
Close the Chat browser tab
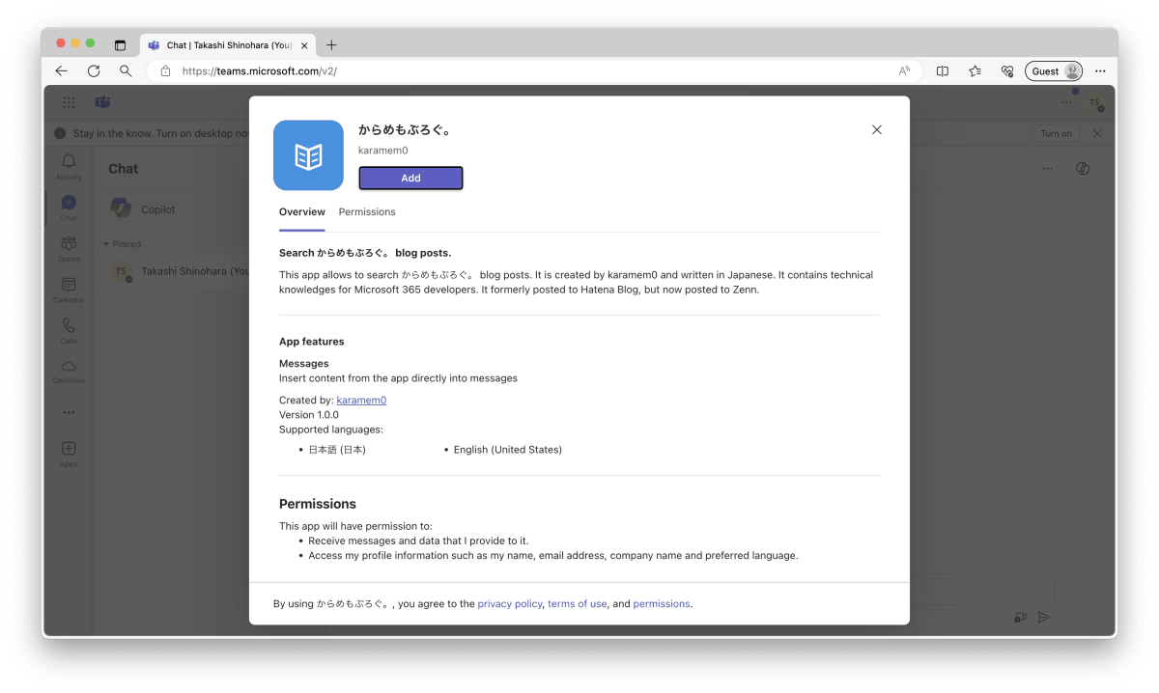304,45
